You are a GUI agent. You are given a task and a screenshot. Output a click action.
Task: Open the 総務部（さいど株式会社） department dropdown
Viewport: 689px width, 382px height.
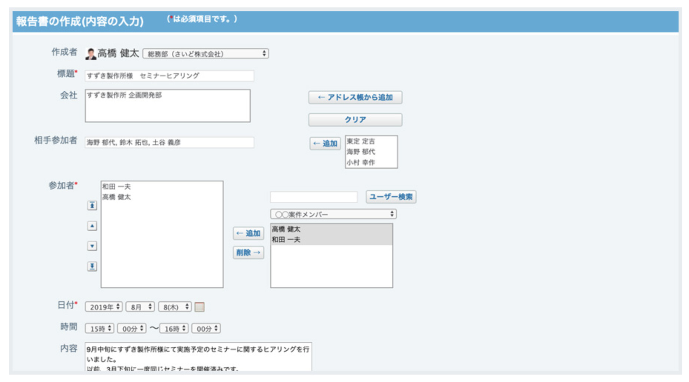point(207,53)
